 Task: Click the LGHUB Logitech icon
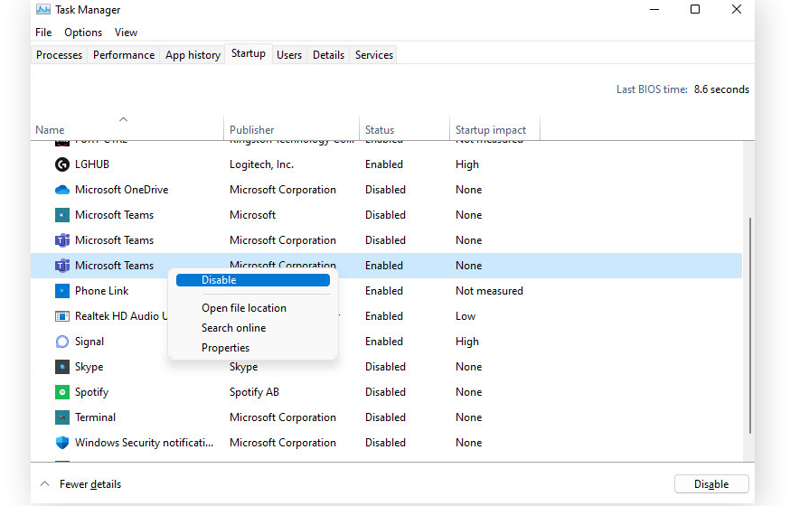[62, 164]
